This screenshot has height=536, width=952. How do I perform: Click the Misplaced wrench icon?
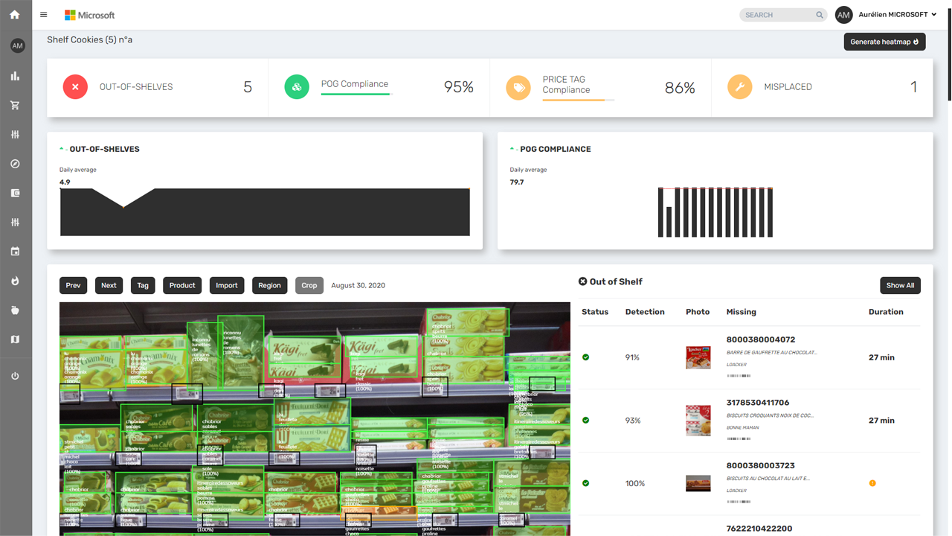click(739, 87)
